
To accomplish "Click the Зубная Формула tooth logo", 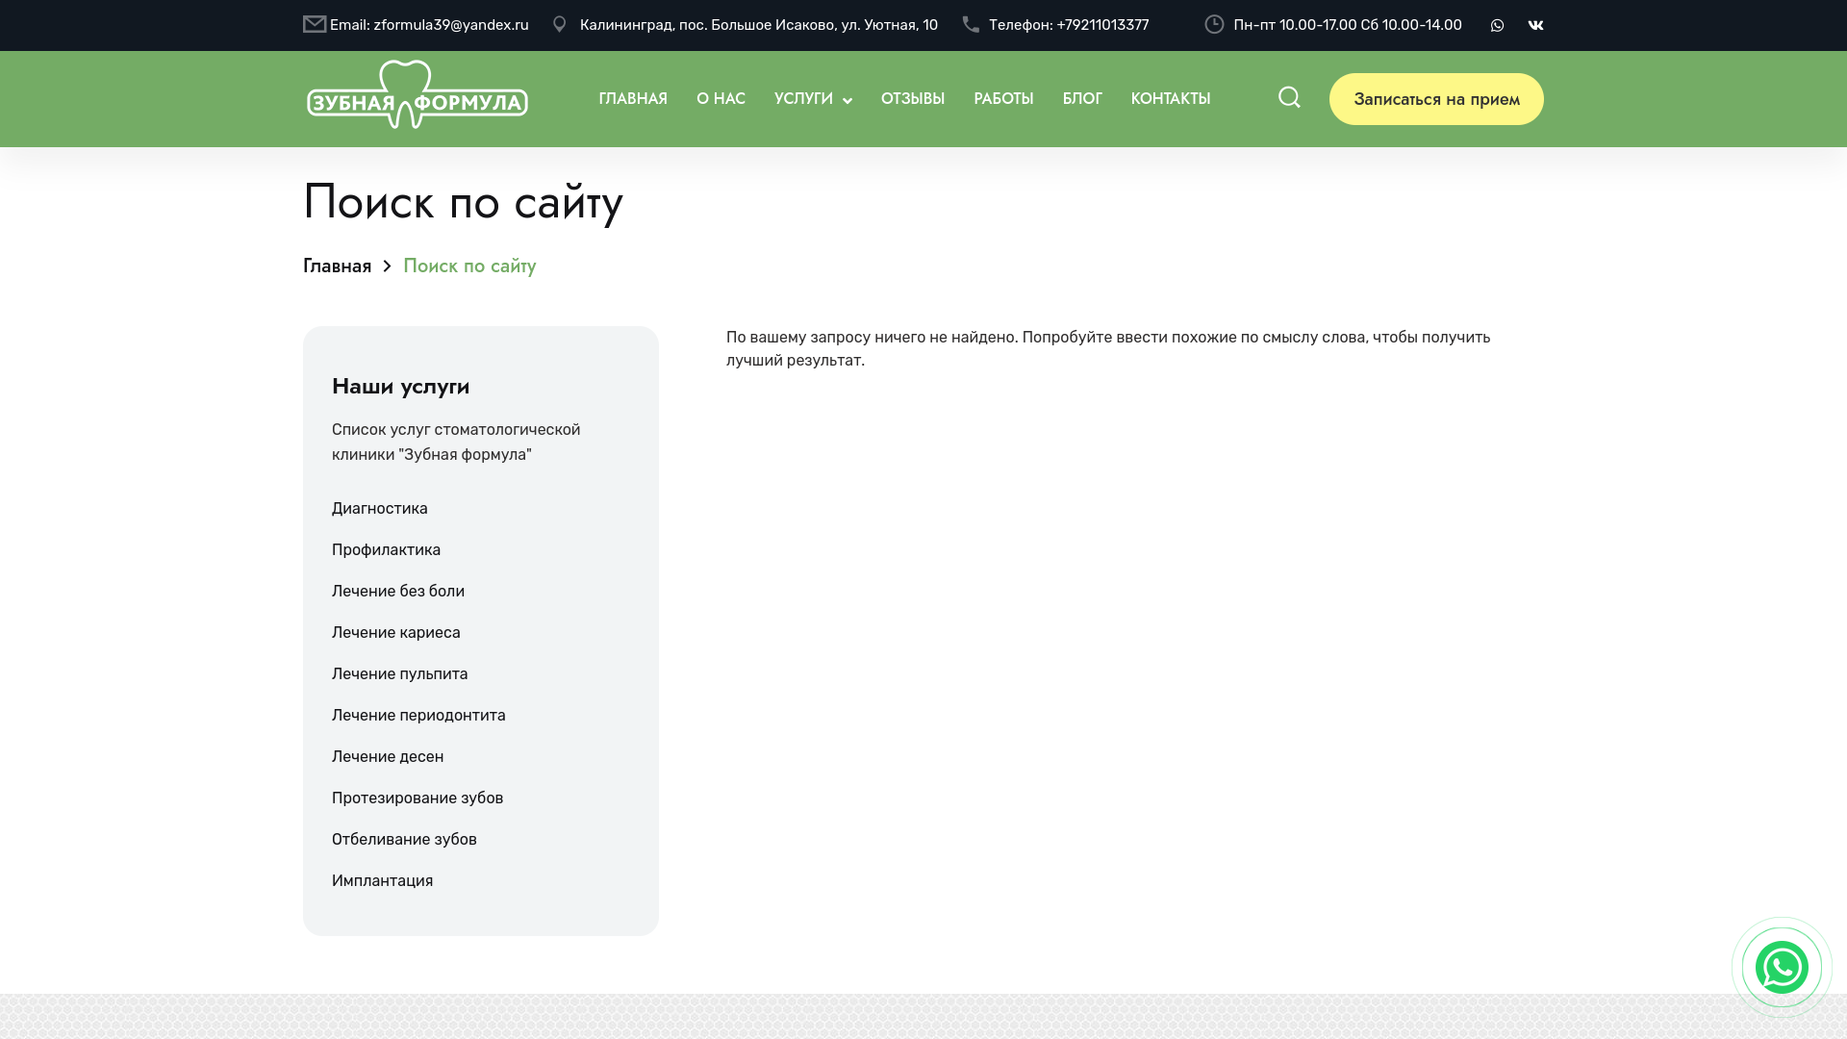I will (417, 95).
